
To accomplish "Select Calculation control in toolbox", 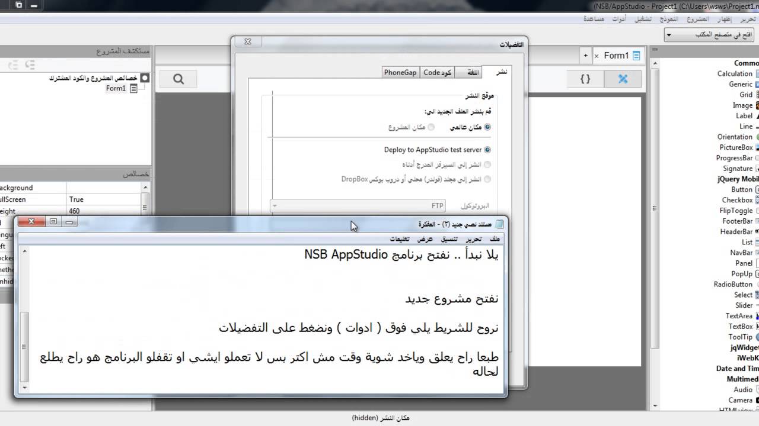I will coord(735,74).
